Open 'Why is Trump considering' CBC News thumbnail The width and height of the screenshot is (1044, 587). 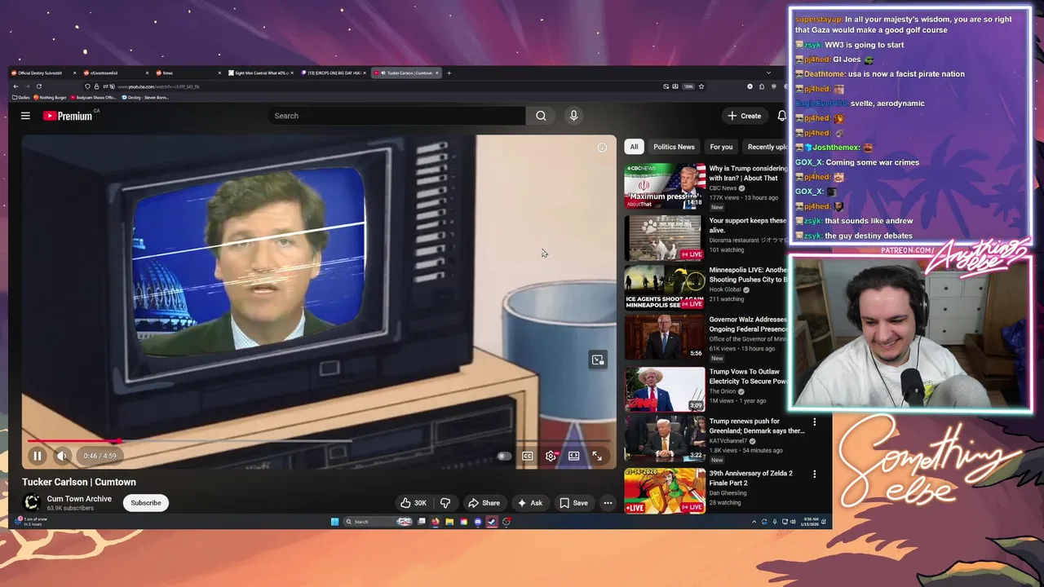tap(665, 187)
